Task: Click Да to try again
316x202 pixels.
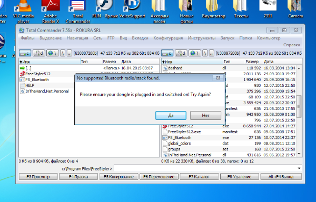Action: (x=171, y=116)
